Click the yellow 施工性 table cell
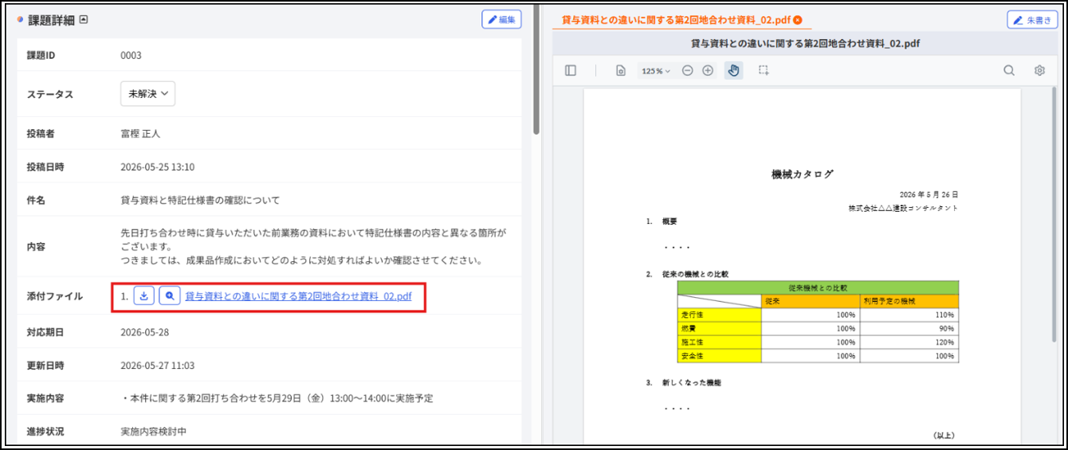This screenshot has height=450, width=1068. pos(720,342)
